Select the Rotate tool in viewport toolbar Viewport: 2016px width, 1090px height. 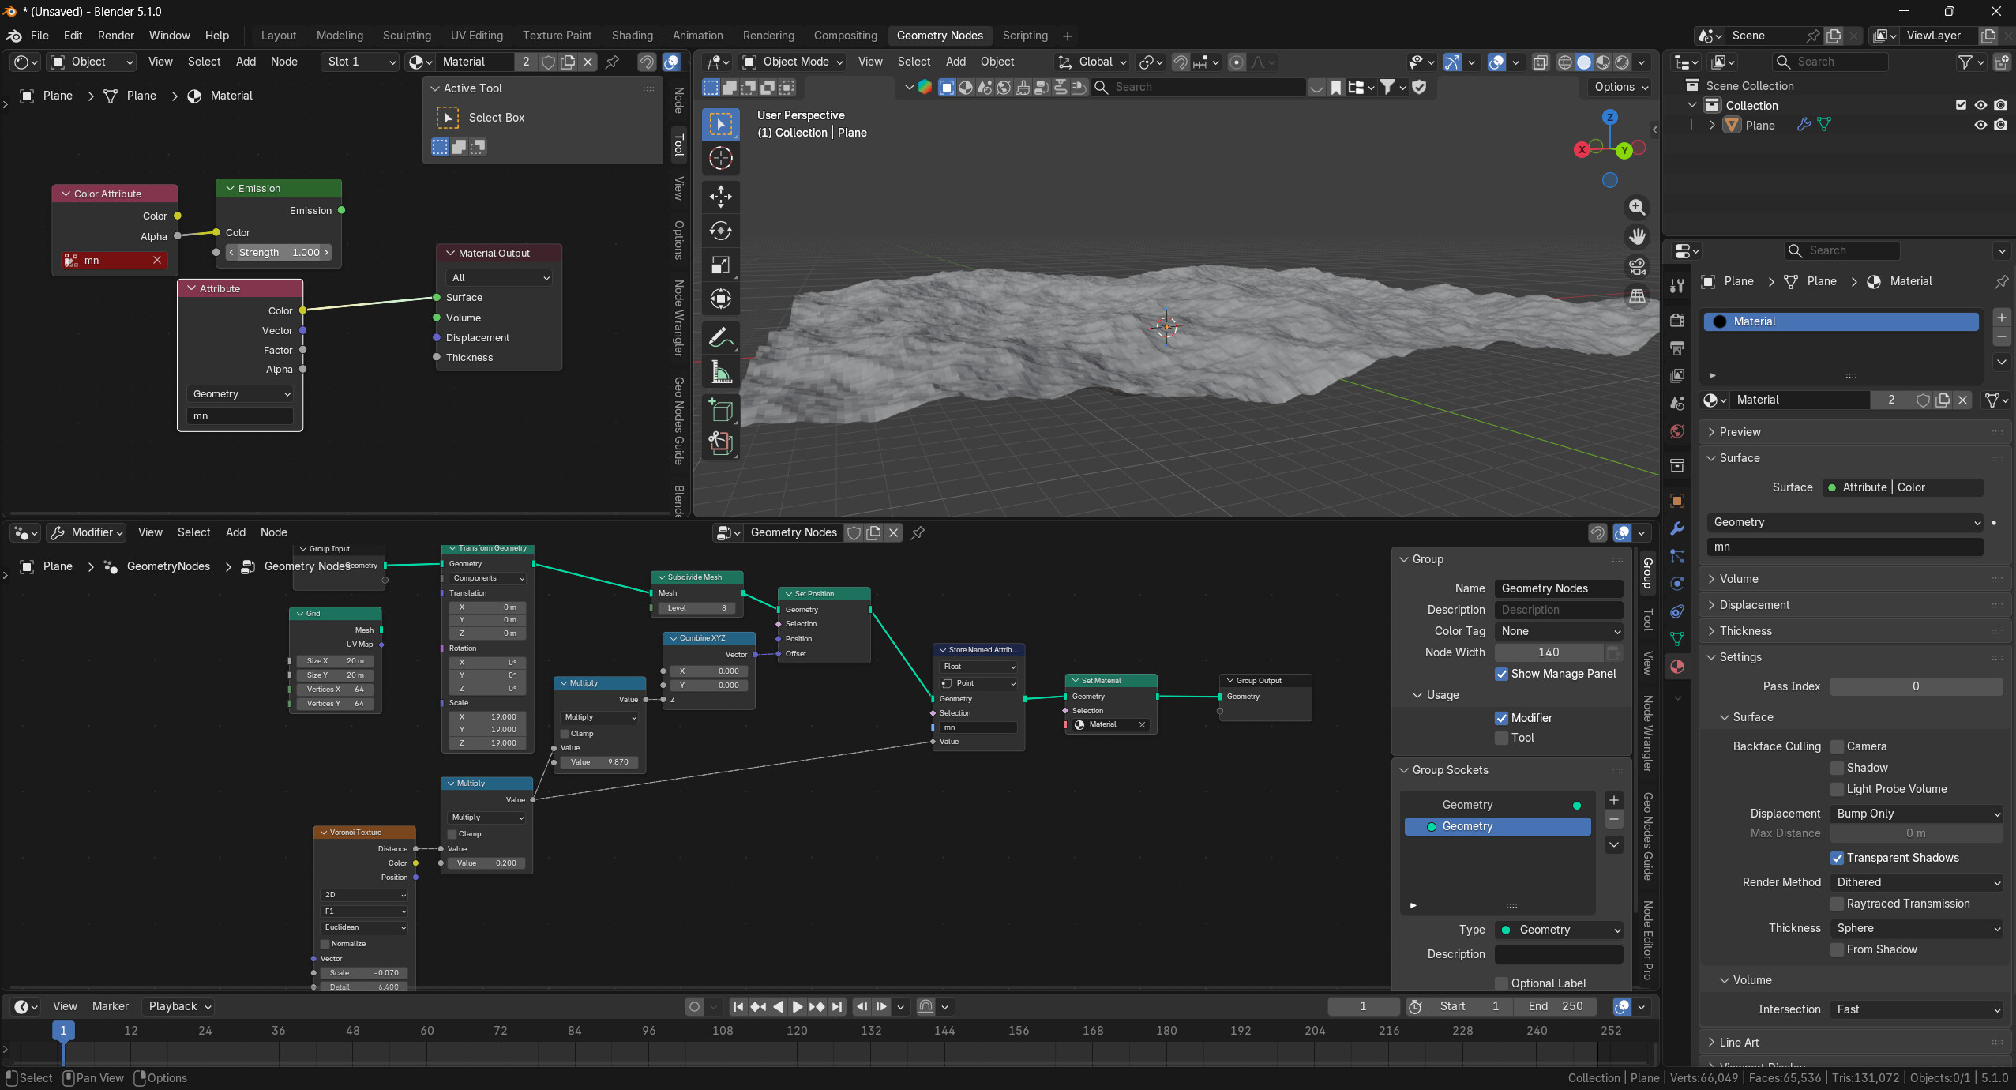720,231
